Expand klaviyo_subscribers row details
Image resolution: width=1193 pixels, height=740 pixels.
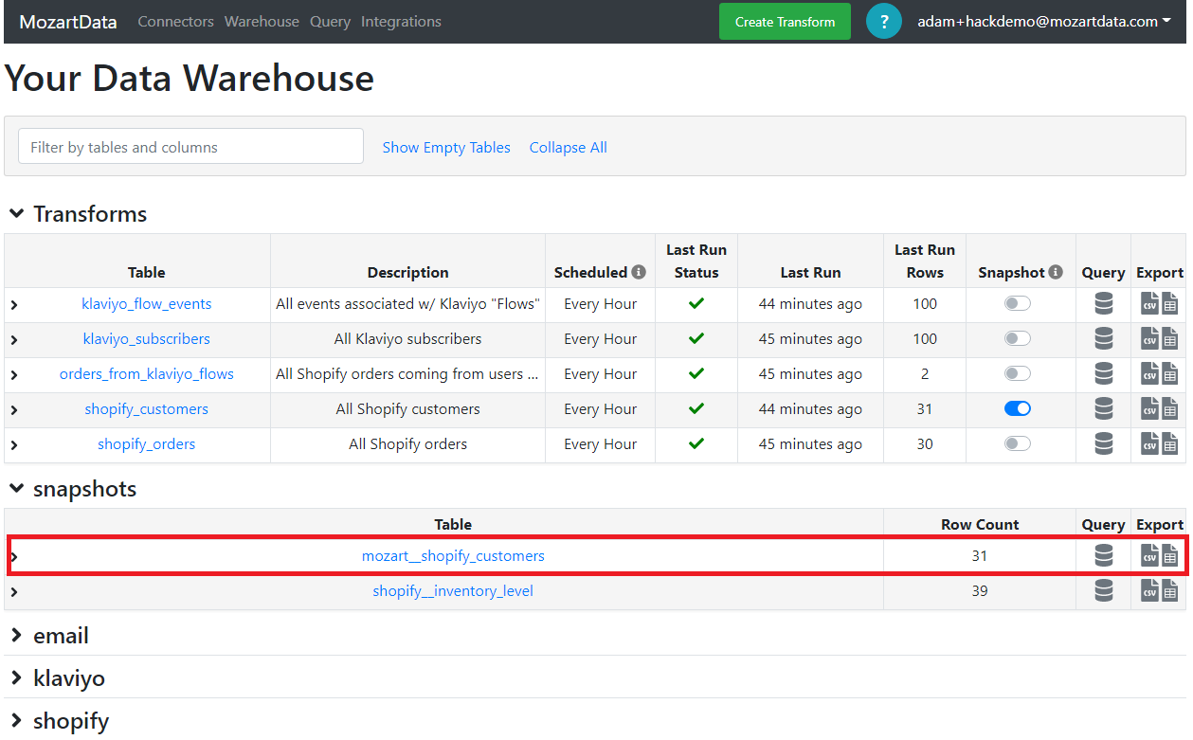tap(14, 340)
